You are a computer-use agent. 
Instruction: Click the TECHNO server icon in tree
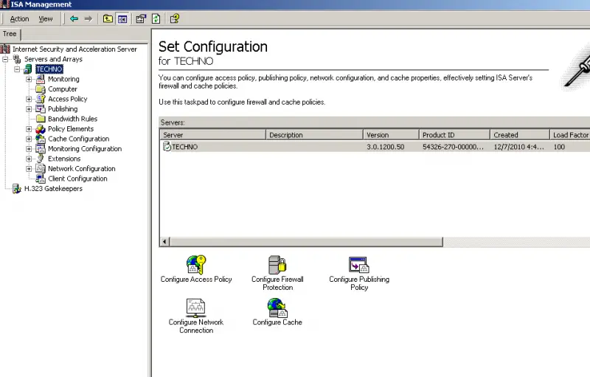[28, 69]
